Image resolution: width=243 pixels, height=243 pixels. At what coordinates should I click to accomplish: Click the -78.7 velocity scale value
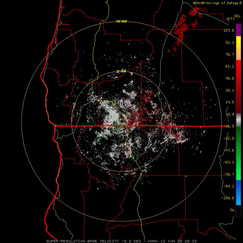(229, 174)
